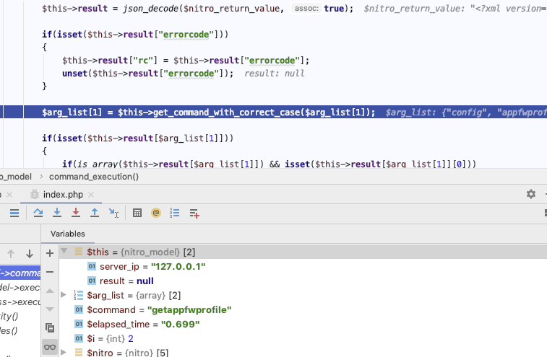Go to next frame with down arrow
547x357 pixels.
(30, 254)
